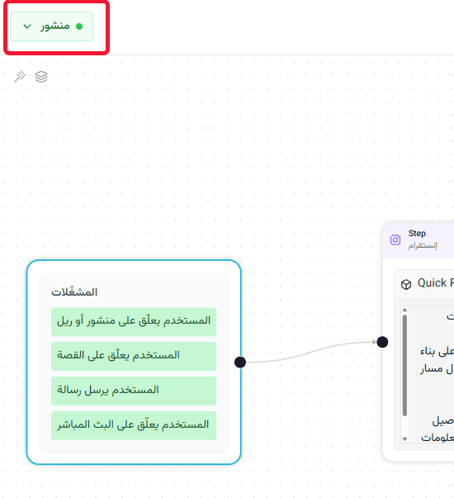This screenshot has height=498, width=454.
Task: Click the Instagram icon on Step node
Action: (395, 240)
